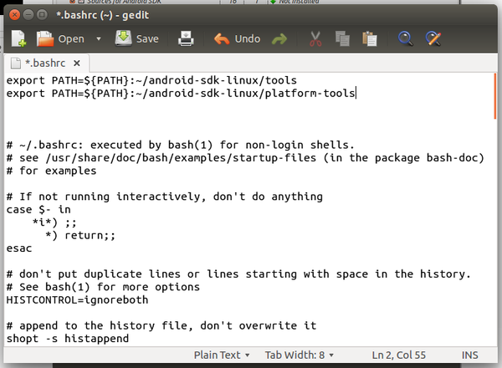Click the Save button label

(x=147, y=39)
